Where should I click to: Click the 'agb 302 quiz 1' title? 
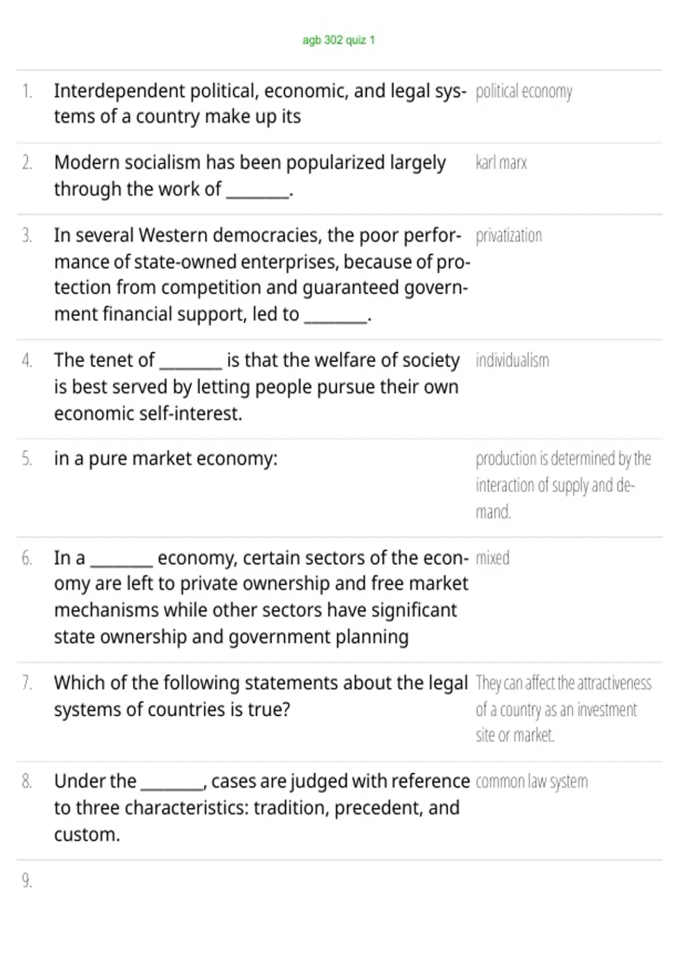[338, 40]
